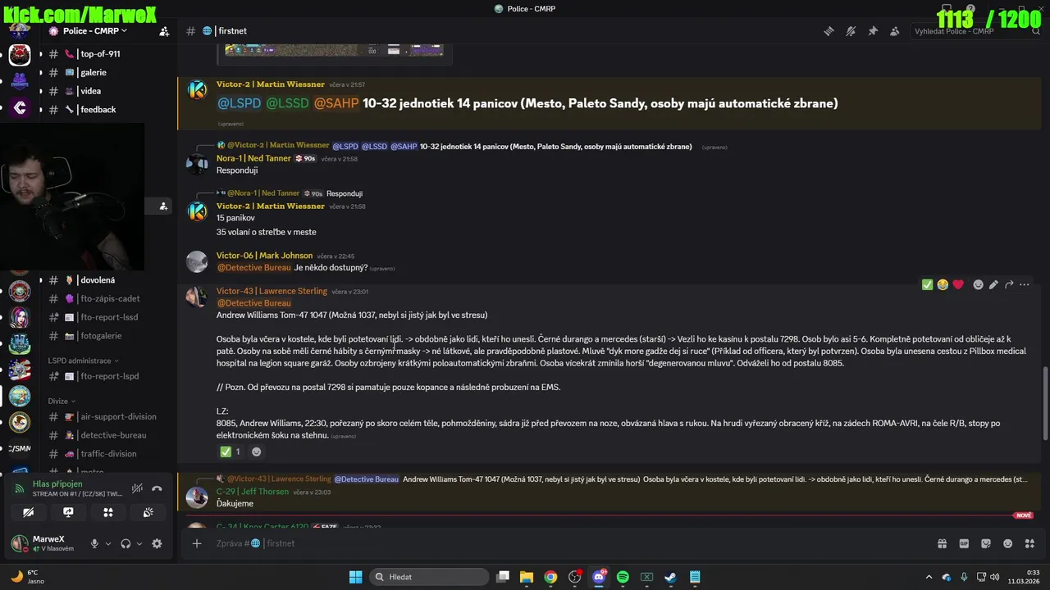
Task: Open the GIF picker
Action: pos(964,543)
